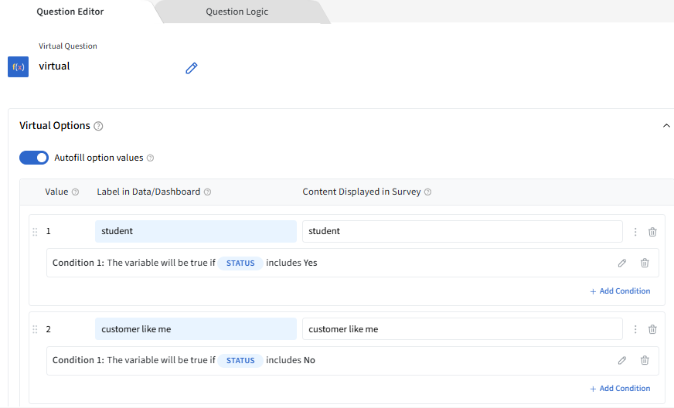This screenshot has height=408, width=674.
Task: Edit the STATUS includes No condition
Action: coord(622,360)
